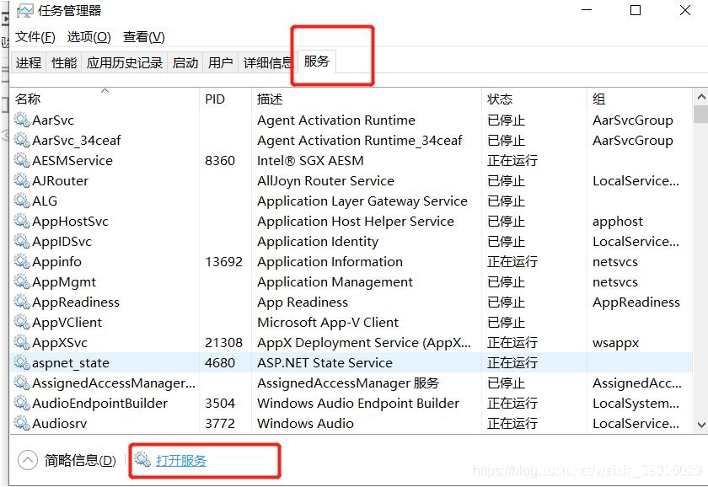
Task: Open the 文件 menu
Action: pos(35,37)
